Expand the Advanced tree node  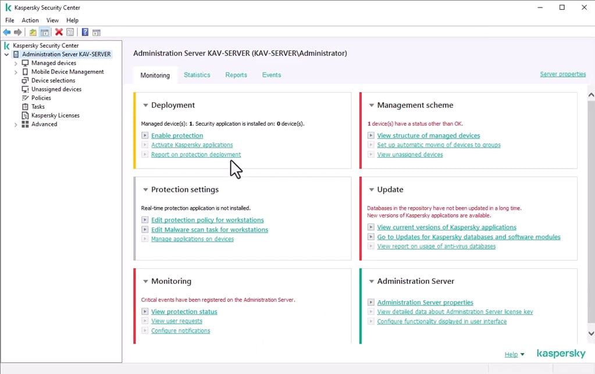tap(16, 124)
